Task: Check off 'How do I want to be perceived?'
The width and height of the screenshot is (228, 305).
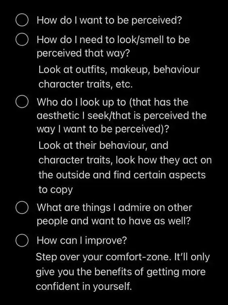Action: pos(22,19)
